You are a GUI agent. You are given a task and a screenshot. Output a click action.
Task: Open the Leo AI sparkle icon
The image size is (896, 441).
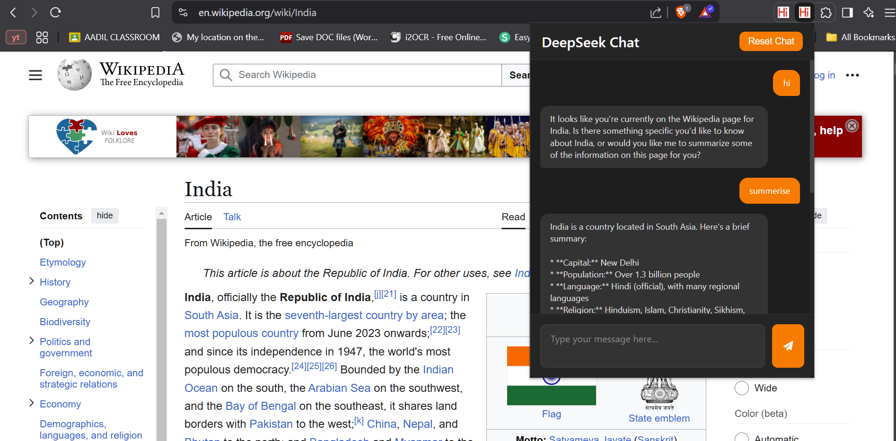(869, 13)
